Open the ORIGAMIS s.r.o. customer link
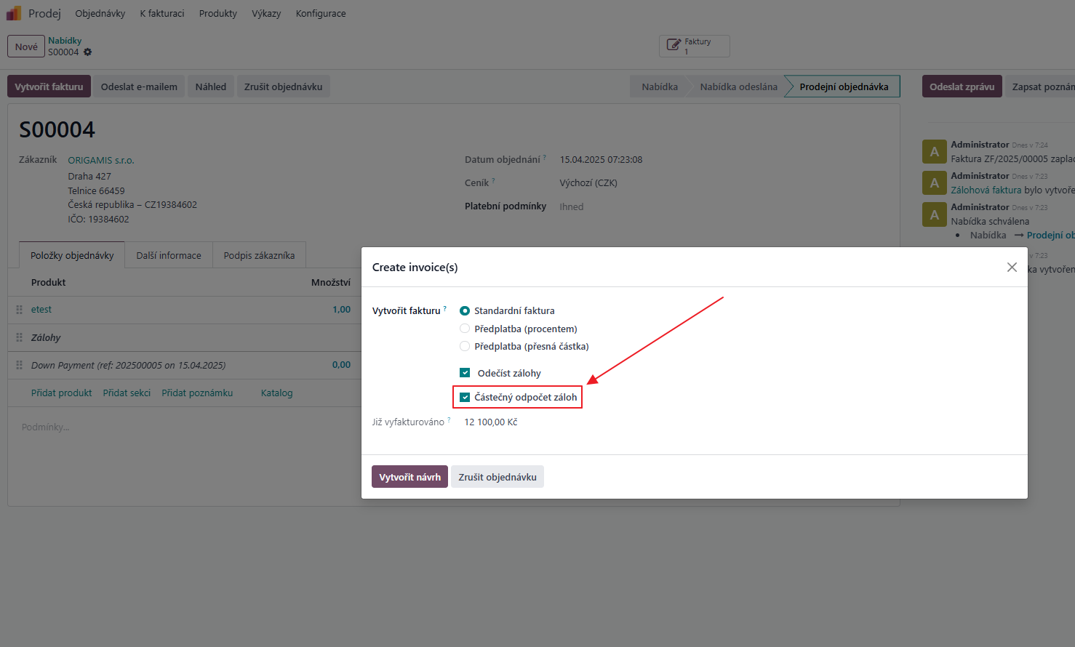1075x647 pixels. (101, 160)
